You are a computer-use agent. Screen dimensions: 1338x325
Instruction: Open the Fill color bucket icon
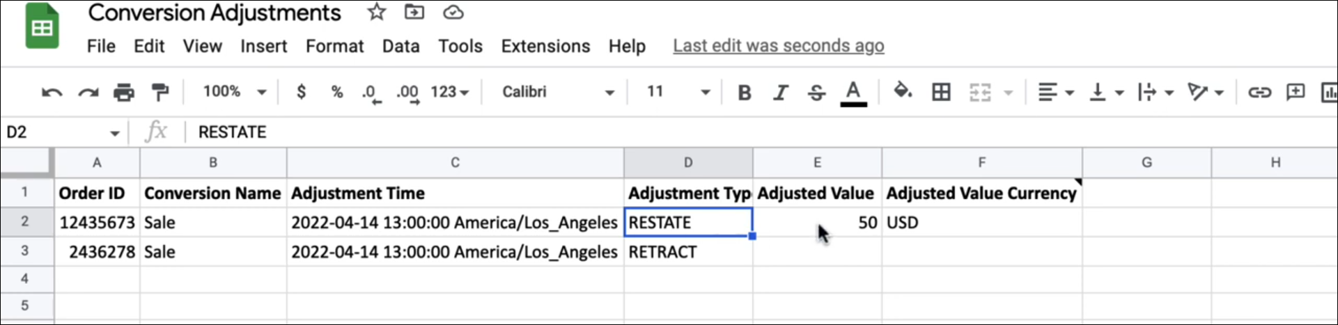[x=903, y=91]
